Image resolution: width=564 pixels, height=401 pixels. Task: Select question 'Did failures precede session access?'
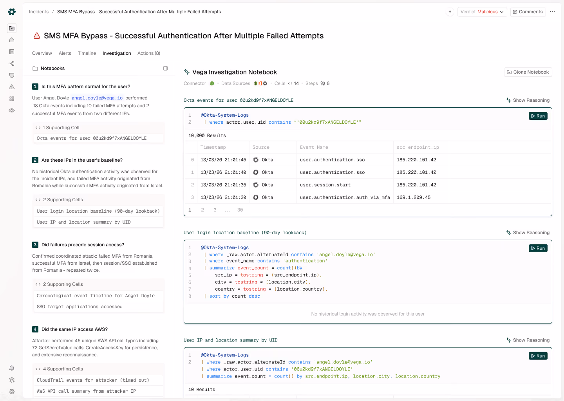(83, 245)
